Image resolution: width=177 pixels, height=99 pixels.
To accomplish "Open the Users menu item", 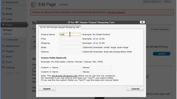I will [9, 57].
